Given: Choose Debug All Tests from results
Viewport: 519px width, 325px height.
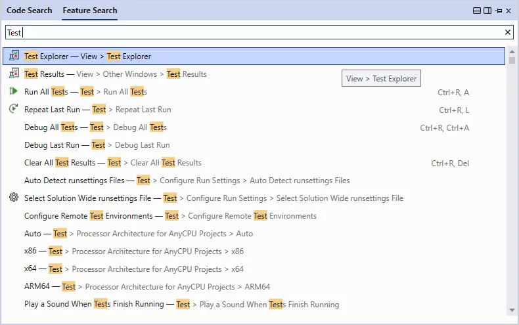Looking at the screenshot, I should (254, 127).
